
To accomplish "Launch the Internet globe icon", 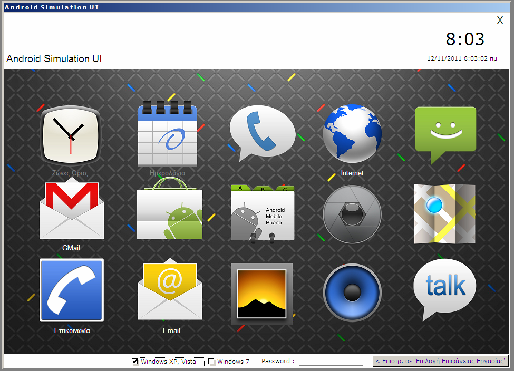I will (x=352, y=133).
